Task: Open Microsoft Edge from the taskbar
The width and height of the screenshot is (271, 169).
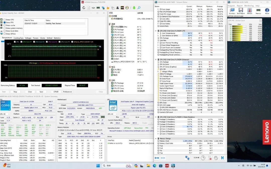Action: click(x=154, y=166)
